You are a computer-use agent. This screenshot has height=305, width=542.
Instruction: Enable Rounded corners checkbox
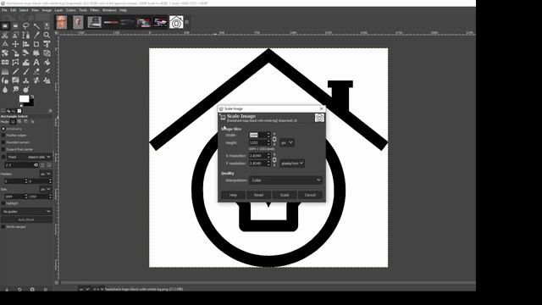pyautogui.click(x=3, y=142)
